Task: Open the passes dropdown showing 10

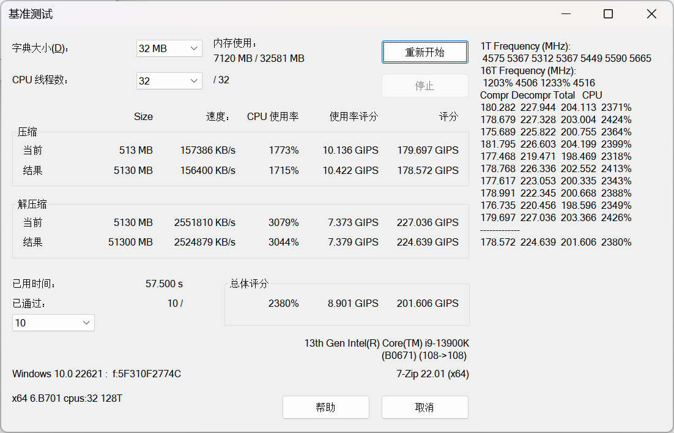Action: click(x=53, y=323)
